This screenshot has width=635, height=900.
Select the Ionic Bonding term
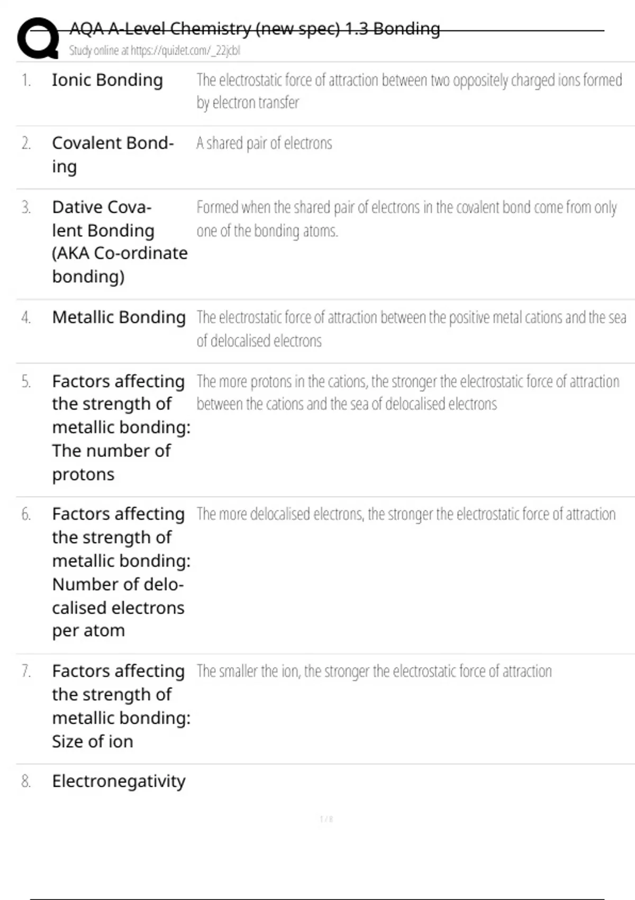click(107, 80)
